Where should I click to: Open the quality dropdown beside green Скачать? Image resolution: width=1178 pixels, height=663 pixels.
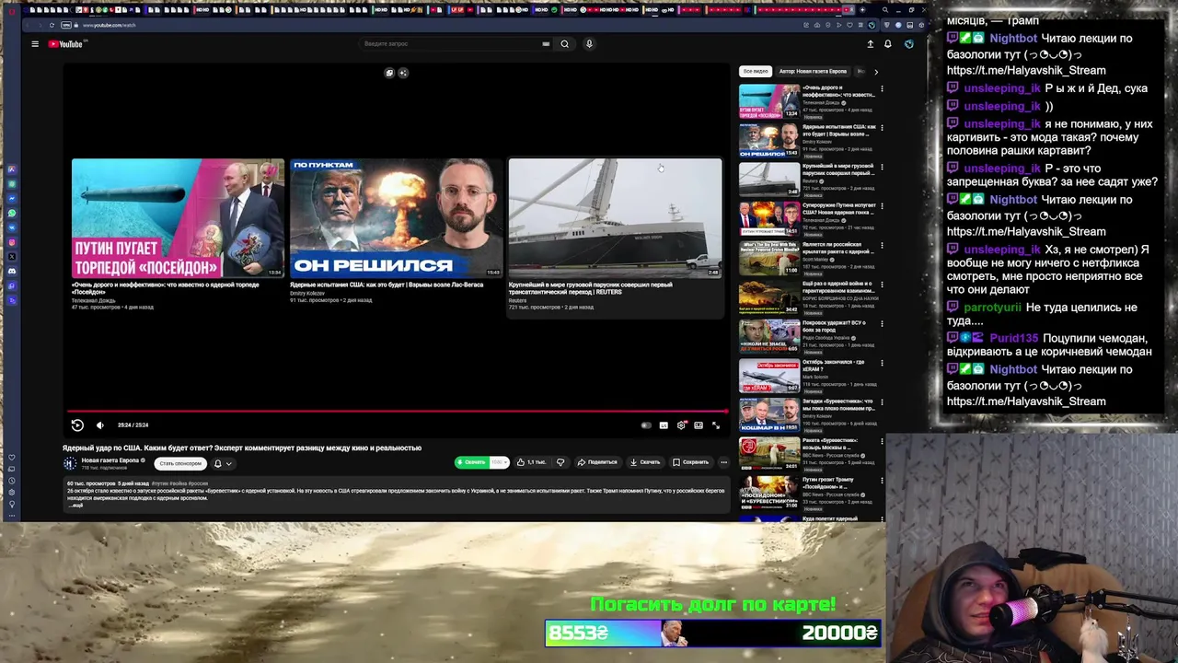(x=499, y=462)
